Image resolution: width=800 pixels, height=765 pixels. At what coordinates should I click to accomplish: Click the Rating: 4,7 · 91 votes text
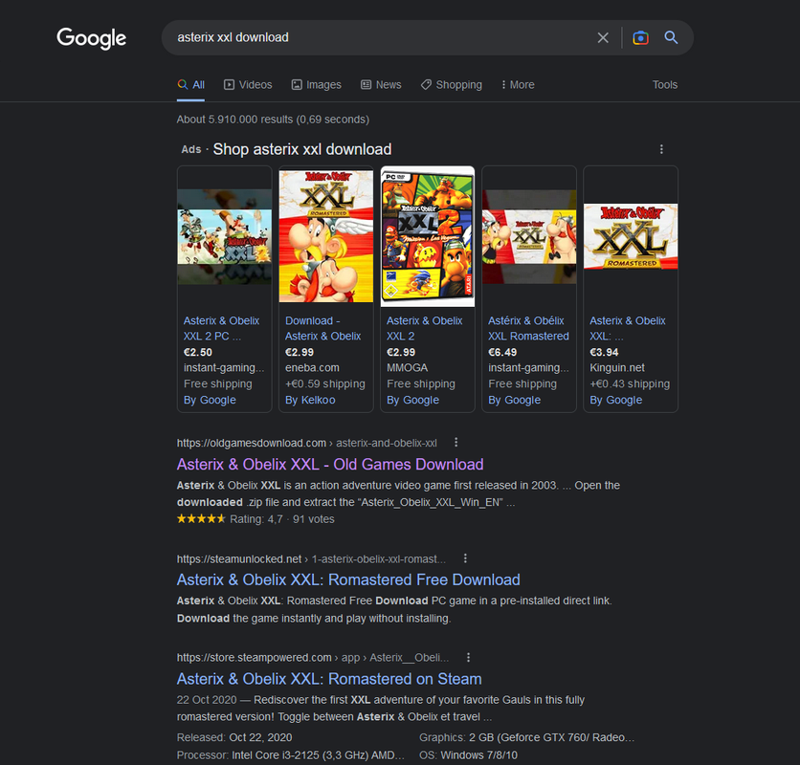coord(281,519)
